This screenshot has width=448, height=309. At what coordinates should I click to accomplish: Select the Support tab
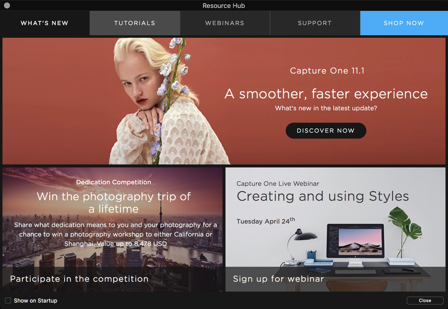pos(315,23)
